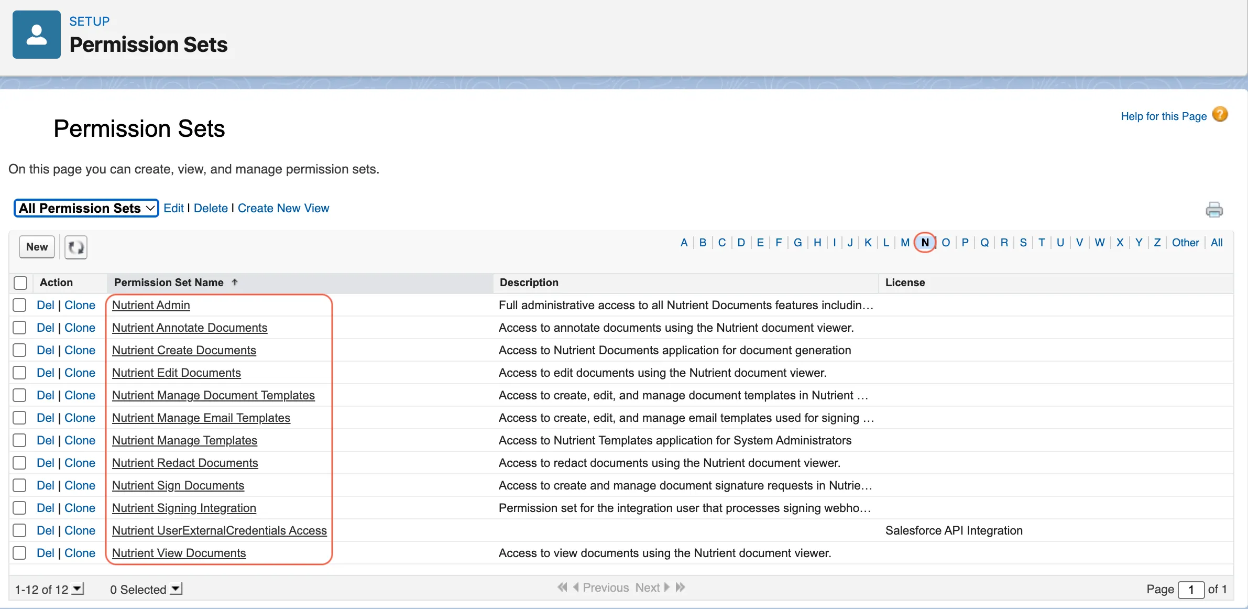The image size is (1248, 609).
Task: Check the Nutrient View Documents row checkbox
Action: [x=19, y=553]
